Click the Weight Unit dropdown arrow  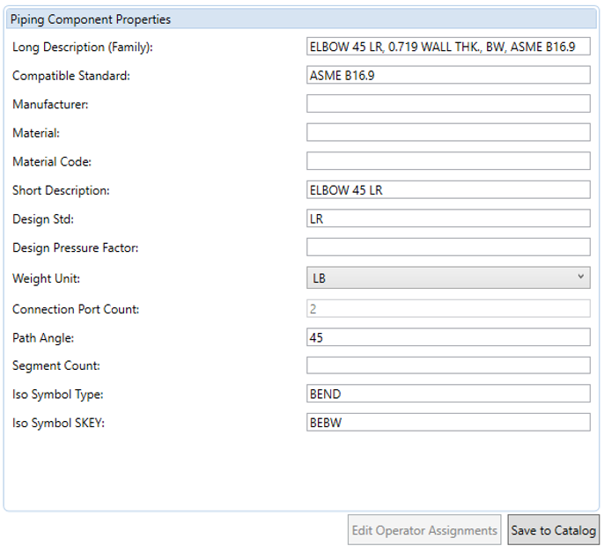pyautogui.click(x=581, y=277)
